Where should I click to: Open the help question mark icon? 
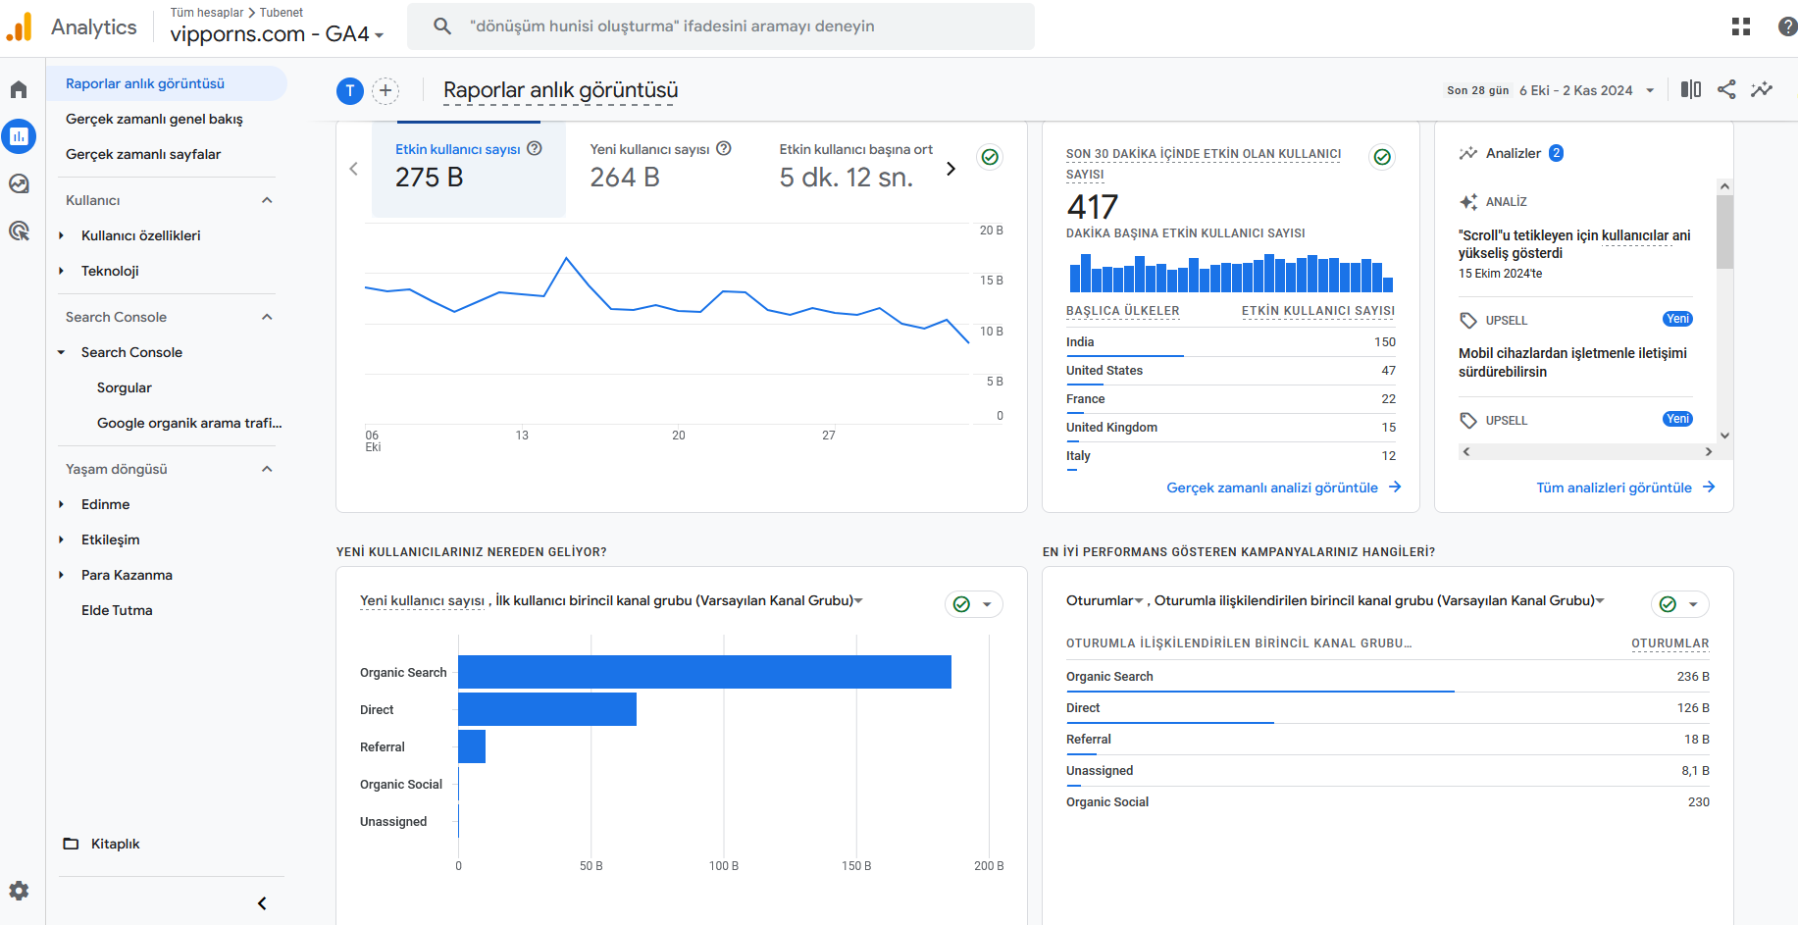pos(1787,26)
